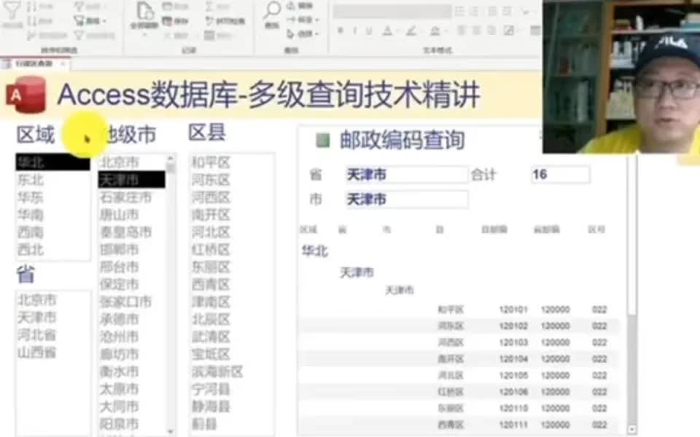The height and width of the screenshot is (437, 700).
Task: Toggle italic formatting
Action: (354, 29)
